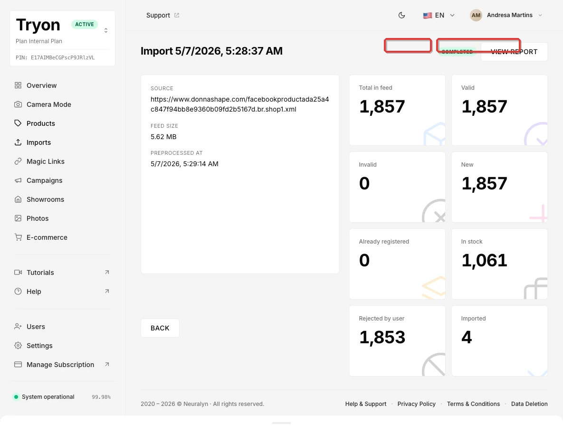Click the 5.62 MB feed size value

coord(163,137)
